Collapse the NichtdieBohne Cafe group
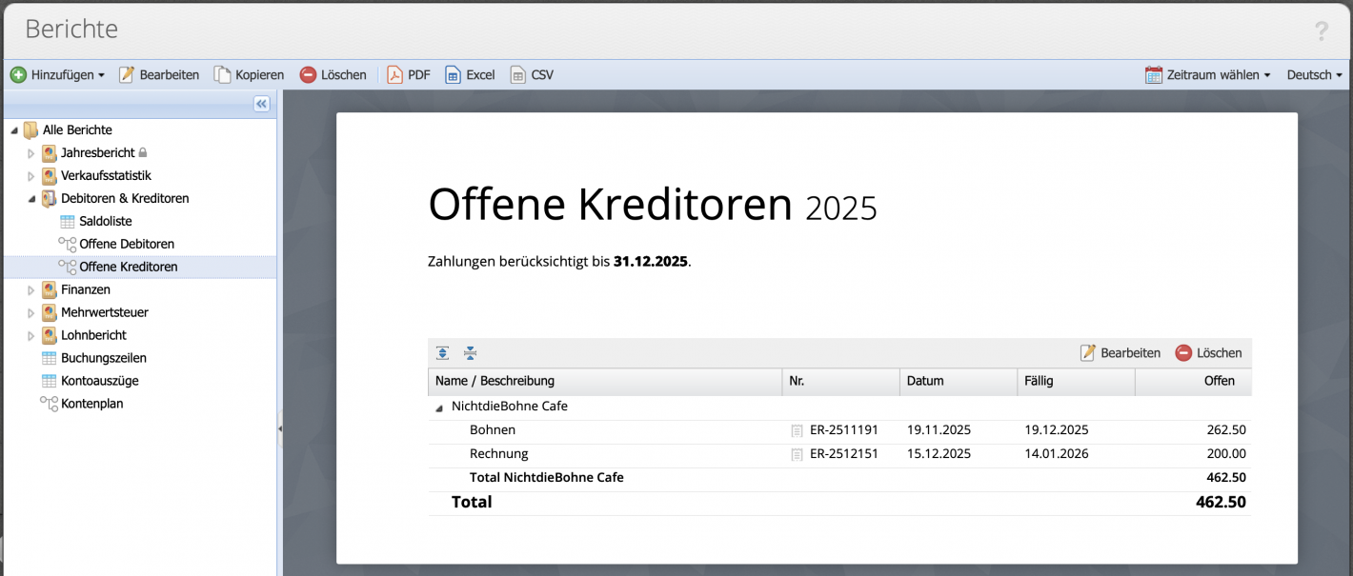The width and height of the screenshot is (1353, 576). (439, 407)
